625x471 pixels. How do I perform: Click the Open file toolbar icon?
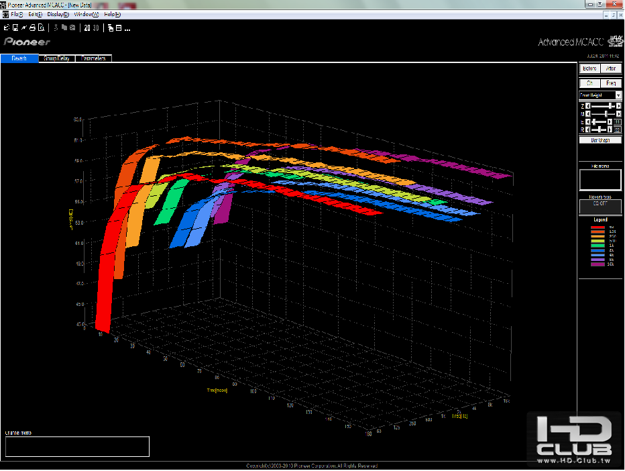point(6,28)
